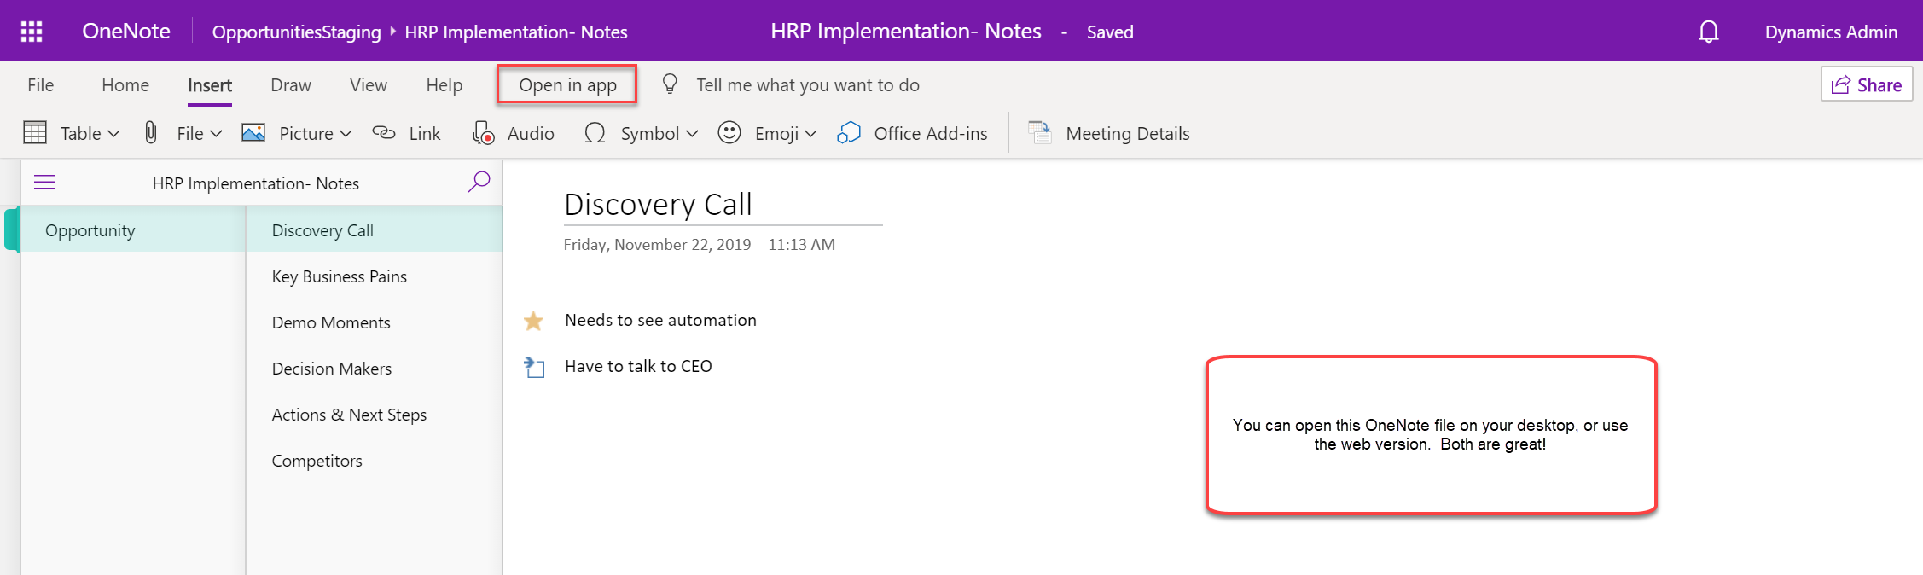
Task: Click the page time 11:13 AM
Action: (801, 245)
